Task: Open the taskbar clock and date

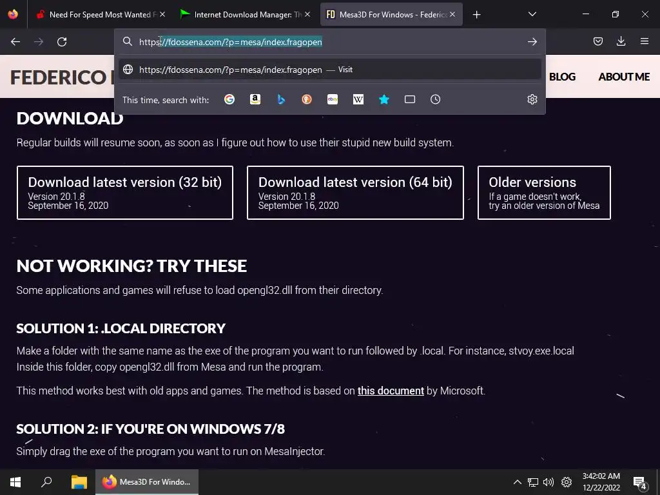Action: [x=601, y=482]
